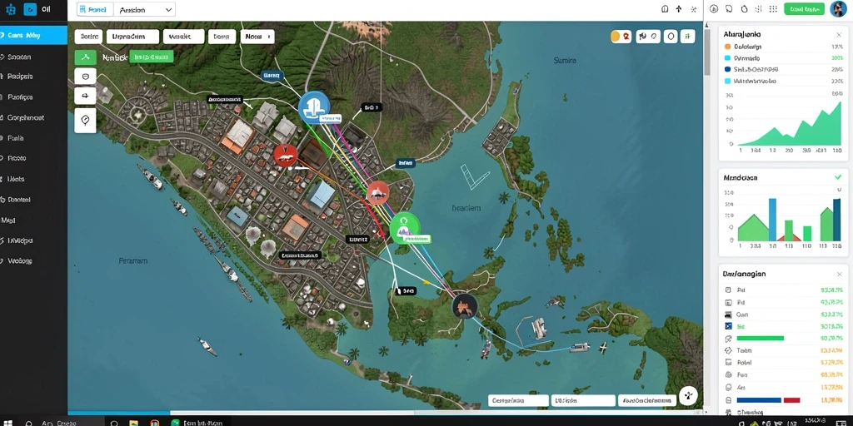
Task: Click the blue robot logo icon
Action: coord(10,9)
